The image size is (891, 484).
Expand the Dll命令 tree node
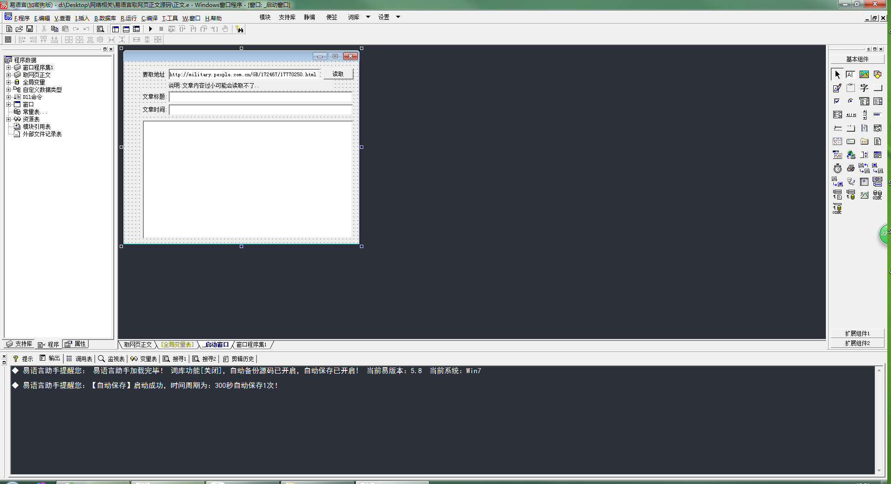(x=8, y=97)
